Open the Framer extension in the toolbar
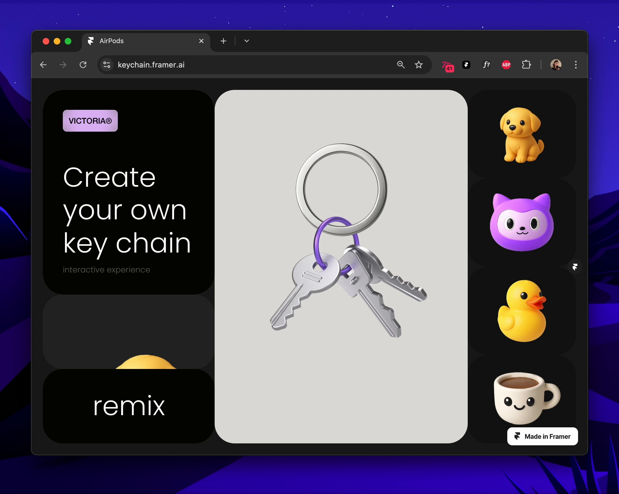The image size is (619, 494). [466, 65]
